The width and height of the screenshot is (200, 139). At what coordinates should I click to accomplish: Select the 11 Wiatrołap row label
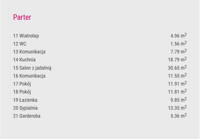click(26, 36)
